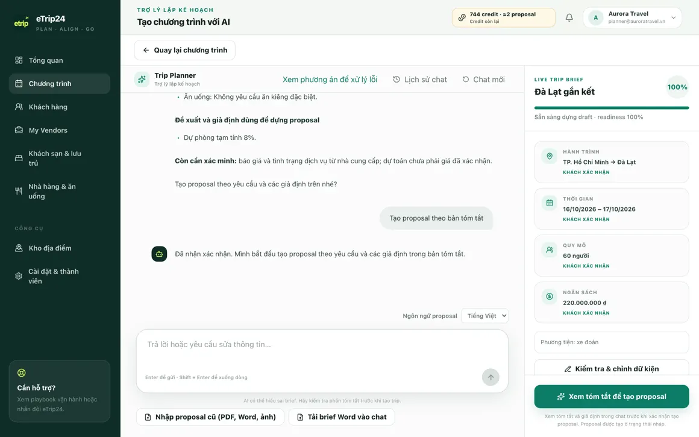The image size is (699, 437).
Task: Click the 744 credit balance badge
Action: pyautogui.click(x=504, y=18)
